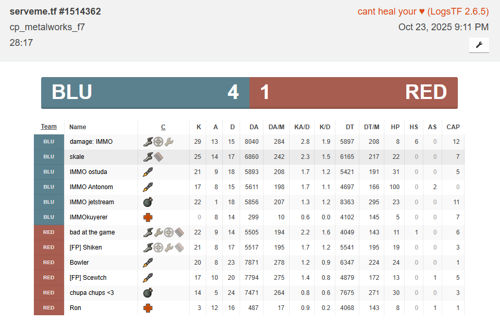Sort table by C class column header
This screenshot has width=500, height=322.
click(x=163, y=127)
